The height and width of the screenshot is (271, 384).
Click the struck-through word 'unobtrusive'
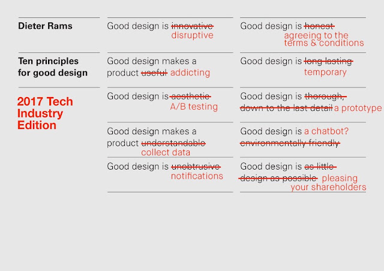point(196,167)
